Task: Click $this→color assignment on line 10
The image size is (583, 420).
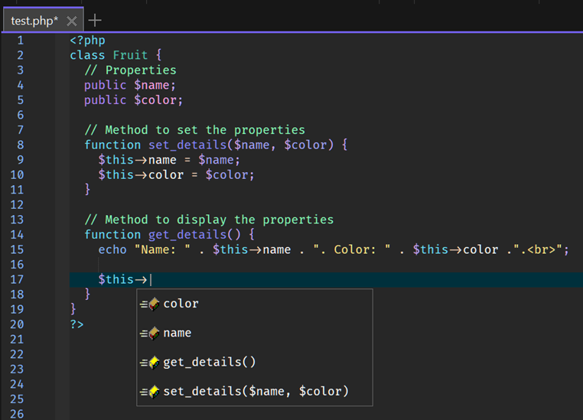Action: tap(176, 175)
